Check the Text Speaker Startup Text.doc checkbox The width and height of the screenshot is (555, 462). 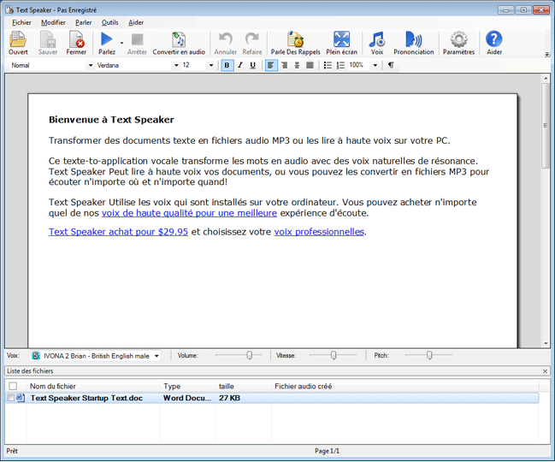[x=11, y=398]
